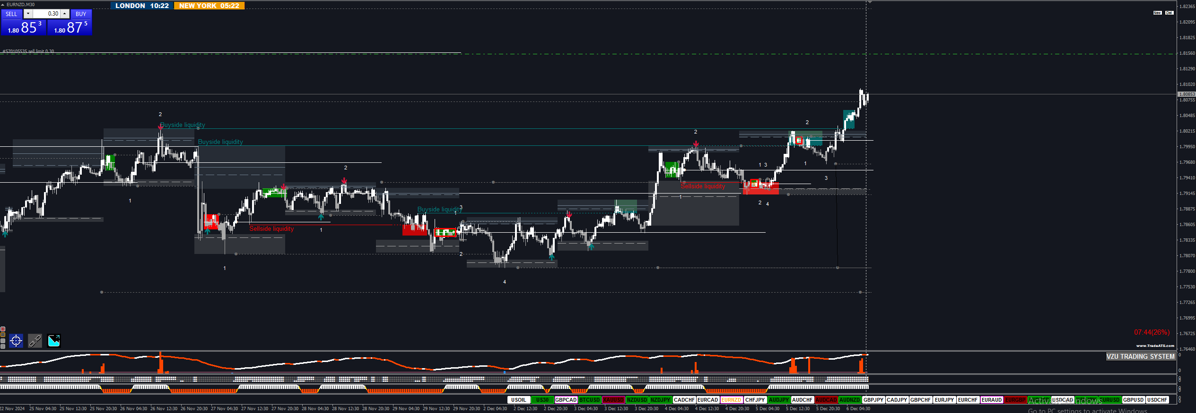This screenshot has width=1196, height=413.
Task: Click the sell limit order label #570105535
Action: point(28,51)
